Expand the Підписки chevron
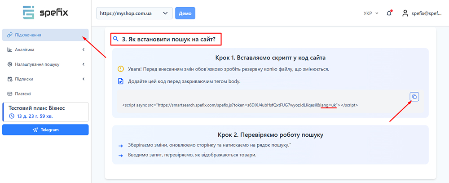 (x=84, y=79)
